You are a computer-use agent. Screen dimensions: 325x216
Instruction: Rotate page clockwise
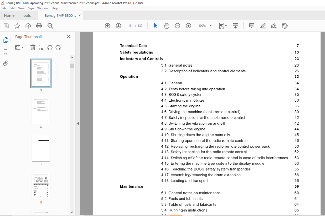click(x=58, y=47)
